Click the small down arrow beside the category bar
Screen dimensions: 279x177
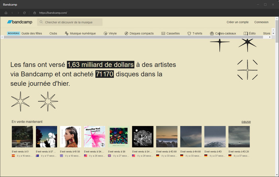click(273, 33)
